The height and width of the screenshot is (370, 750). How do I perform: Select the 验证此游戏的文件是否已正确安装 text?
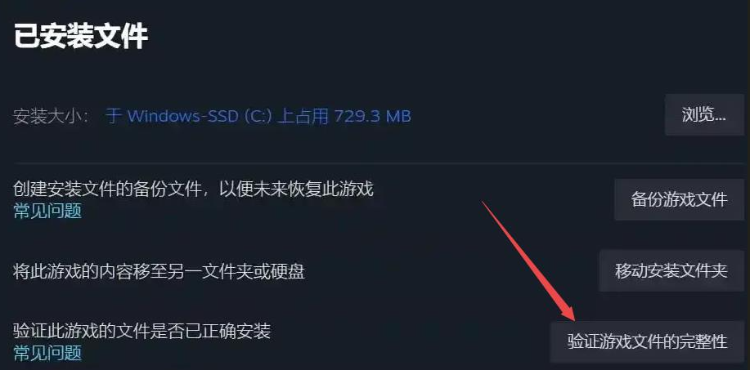pyautogui.click(x=142, y=330)
